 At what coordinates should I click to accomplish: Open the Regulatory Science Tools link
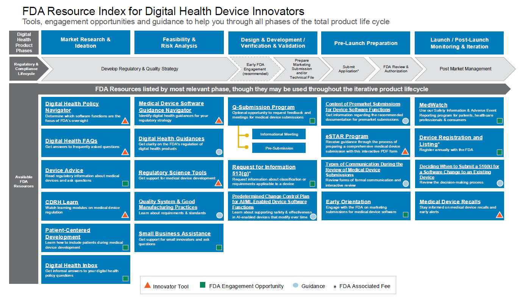tap(173, 173)
